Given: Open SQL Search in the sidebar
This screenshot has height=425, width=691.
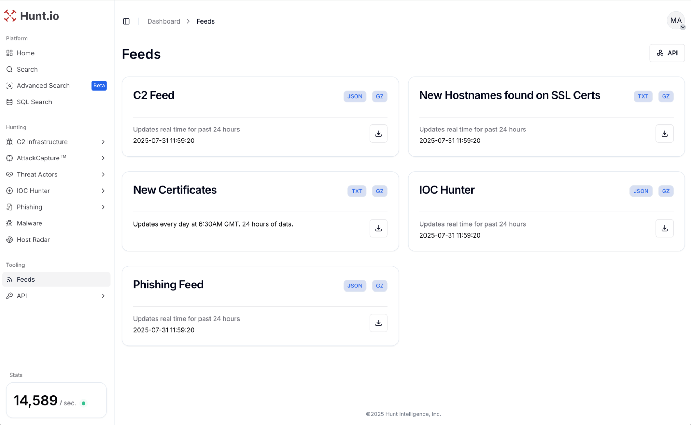Looking at the screenshot, I should [x=56, y=102].
